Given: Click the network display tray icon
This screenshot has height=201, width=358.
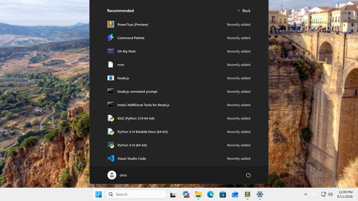Looking at the screenshot, I should coord(324,194).
